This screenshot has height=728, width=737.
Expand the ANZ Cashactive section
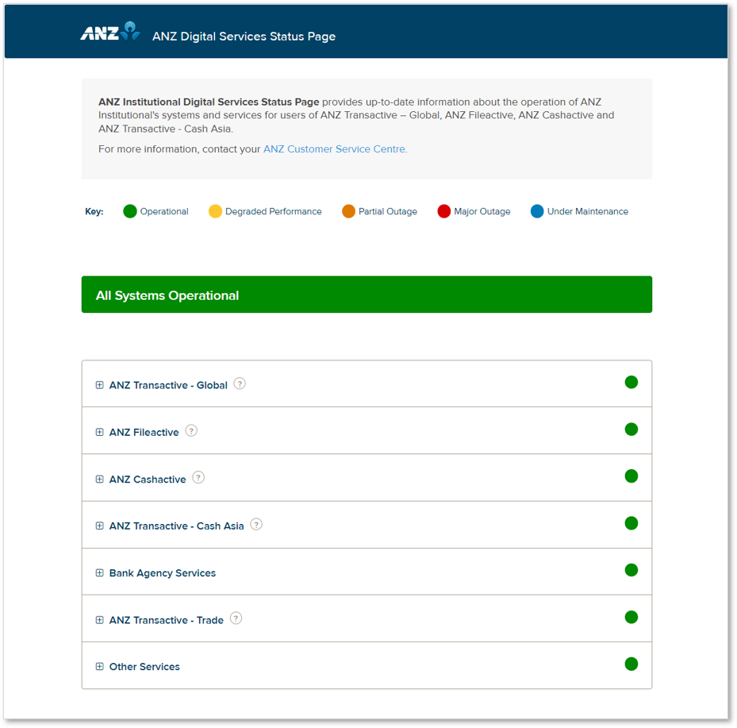coord(100,480)
